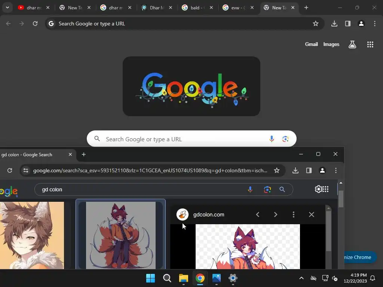Open taskbar Search

pyautogui.click(x=167, y=278)
